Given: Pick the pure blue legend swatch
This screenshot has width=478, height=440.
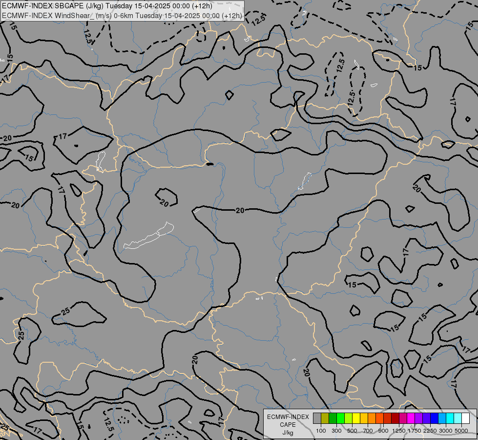Looking at the screenshot, I should point(434,418).
